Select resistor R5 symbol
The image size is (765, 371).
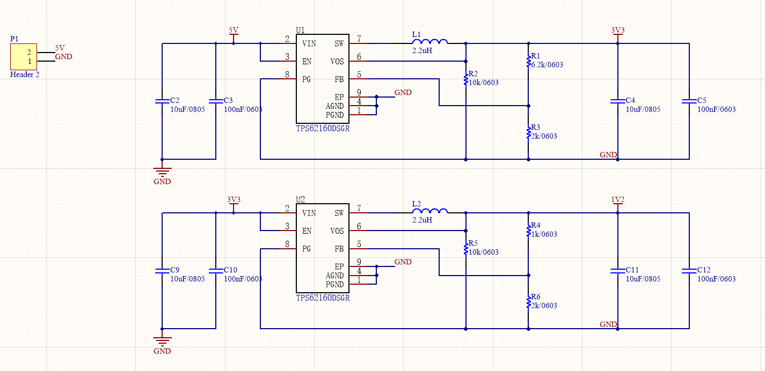coord(465,249)
